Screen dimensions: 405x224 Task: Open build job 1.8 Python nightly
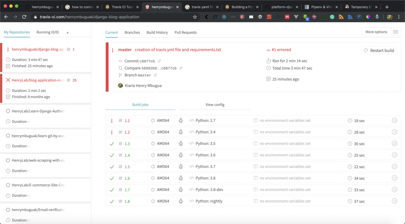coord(253,201)
